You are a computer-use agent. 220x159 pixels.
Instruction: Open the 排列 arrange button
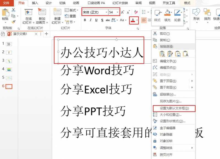click(x=207, y=16)
